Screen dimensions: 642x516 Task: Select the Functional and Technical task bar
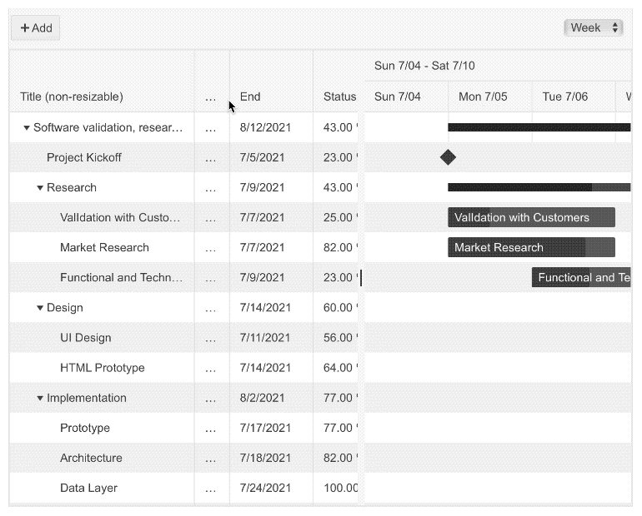pos(581,277)
